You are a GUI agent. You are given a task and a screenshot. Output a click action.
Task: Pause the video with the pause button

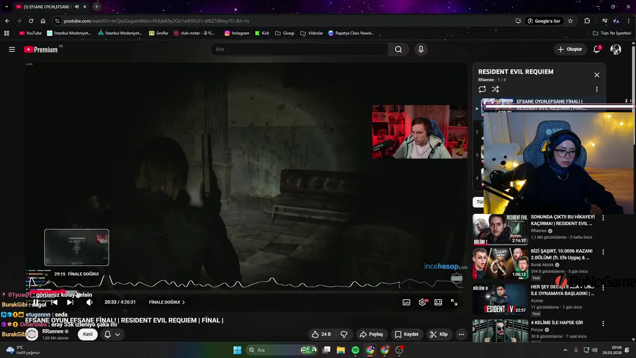[36, 302]
